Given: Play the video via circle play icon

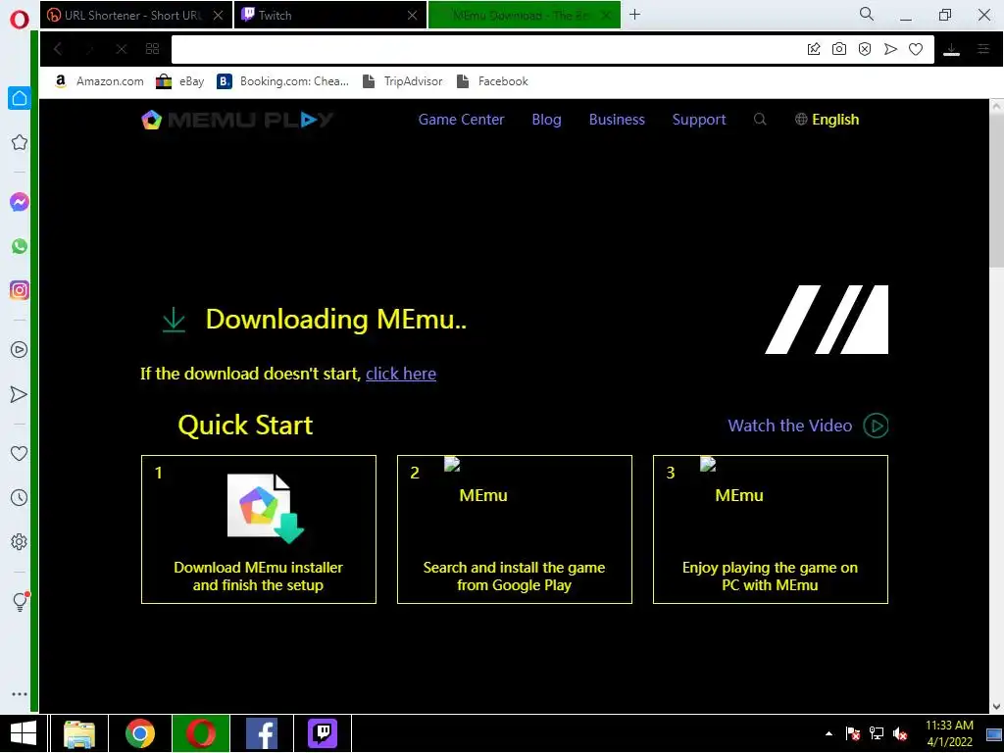Looking at the screenshot, I should (x=876, y=426).
